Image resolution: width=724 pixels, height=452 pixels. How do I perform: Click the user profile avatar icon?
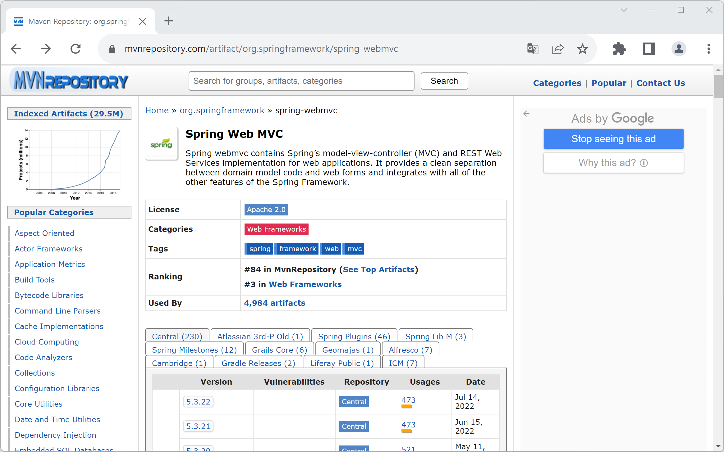[x=679, y=49]
